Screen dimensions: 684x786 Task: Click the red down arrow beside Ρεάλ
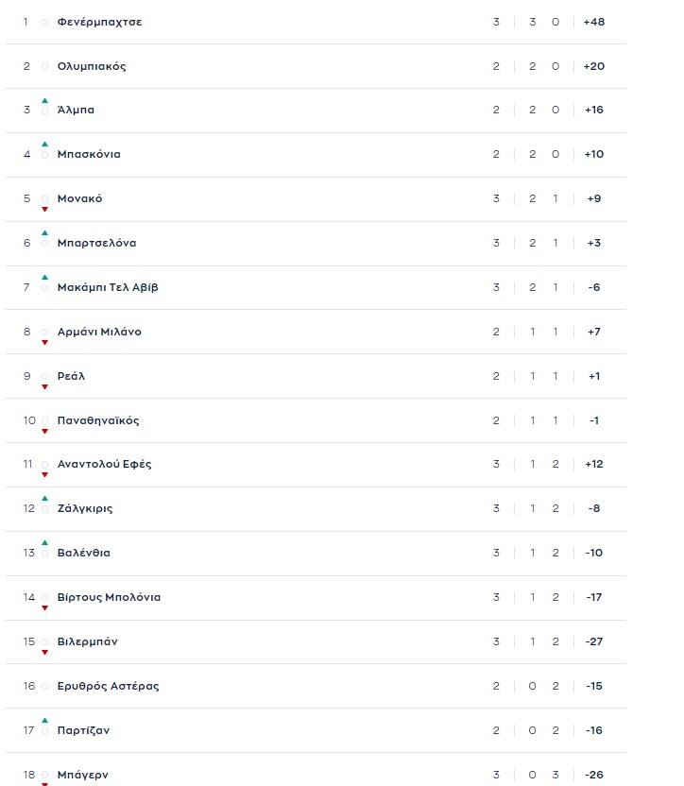coord(44,386)
